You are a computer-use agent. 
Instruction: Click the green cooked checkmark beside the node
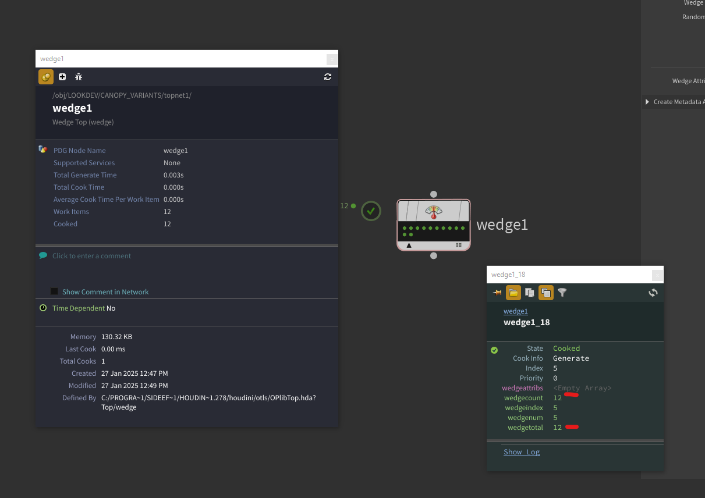[371, 211]
